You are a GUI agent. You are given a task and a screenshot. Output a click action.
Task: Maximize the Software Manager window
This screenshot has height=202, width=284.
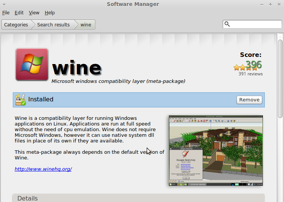270,5
